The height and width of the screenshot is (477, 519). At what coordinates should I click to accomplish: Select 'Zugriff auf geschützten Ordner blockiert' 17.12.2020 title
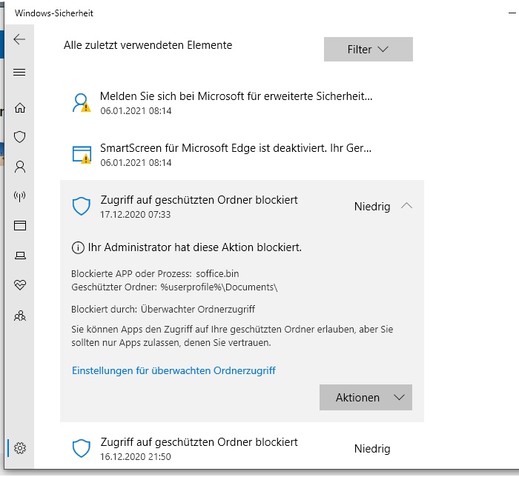click(199, 200)
